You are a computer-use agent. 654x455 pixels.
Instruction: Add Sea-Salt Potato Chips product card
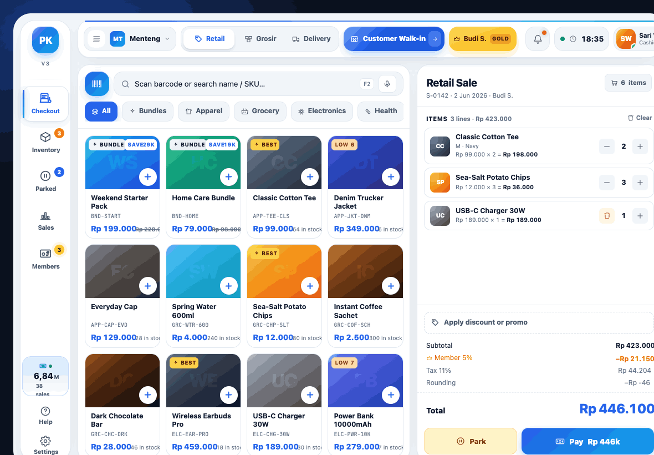(x=310, y=286)
